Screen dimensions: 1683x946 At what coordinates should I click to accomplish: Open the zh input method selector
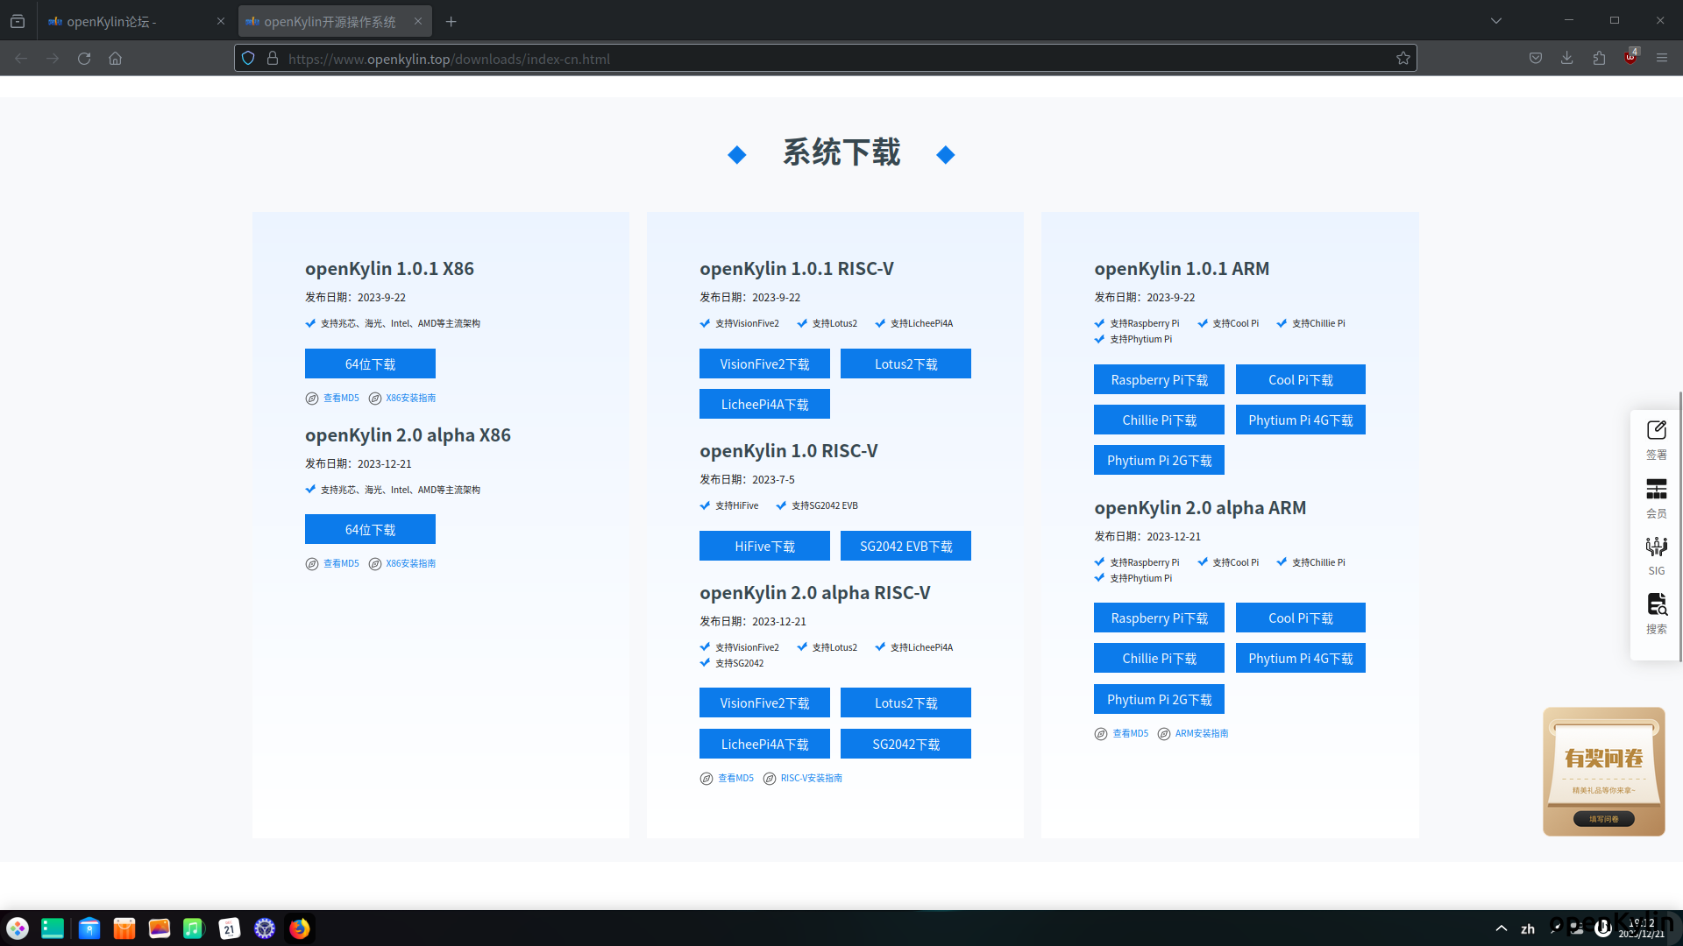pyautogui.click(x=1528, y=928)
